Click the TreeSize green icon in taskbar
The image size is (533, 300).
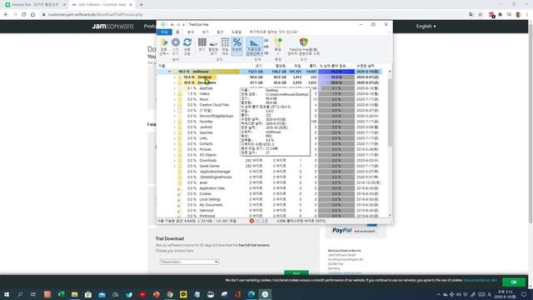coord(265,294)
